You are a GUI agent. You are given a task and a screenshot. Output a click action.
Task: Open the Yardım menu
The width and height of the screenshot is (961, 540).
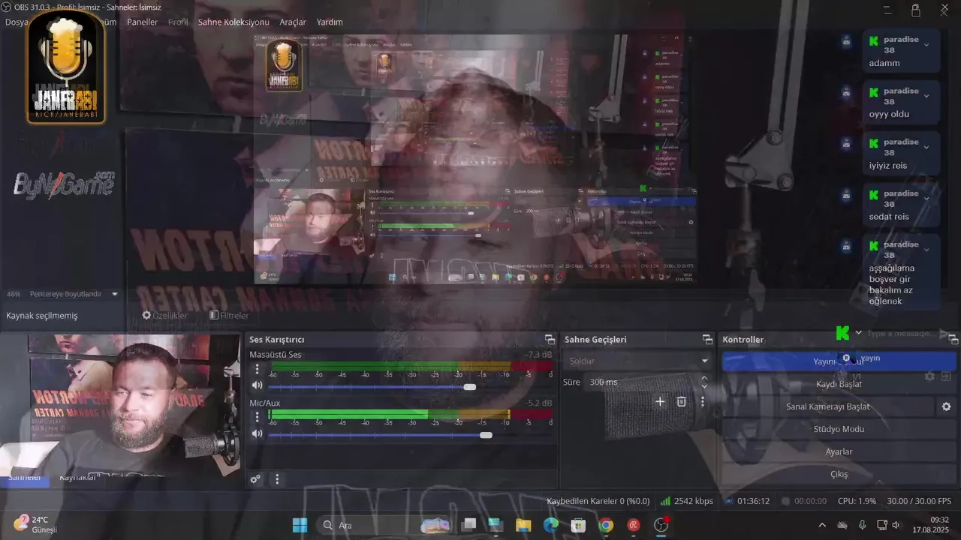point(330,22)
